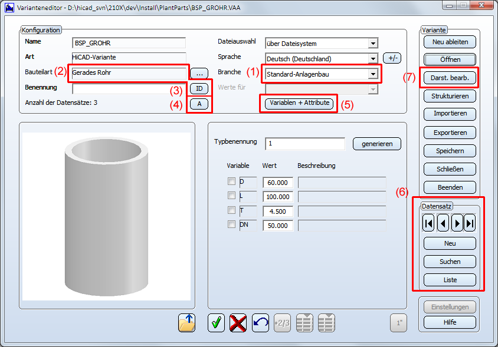Enable the checkbox for variable D
The image size is (498, 347).
(x=231, y=181)
